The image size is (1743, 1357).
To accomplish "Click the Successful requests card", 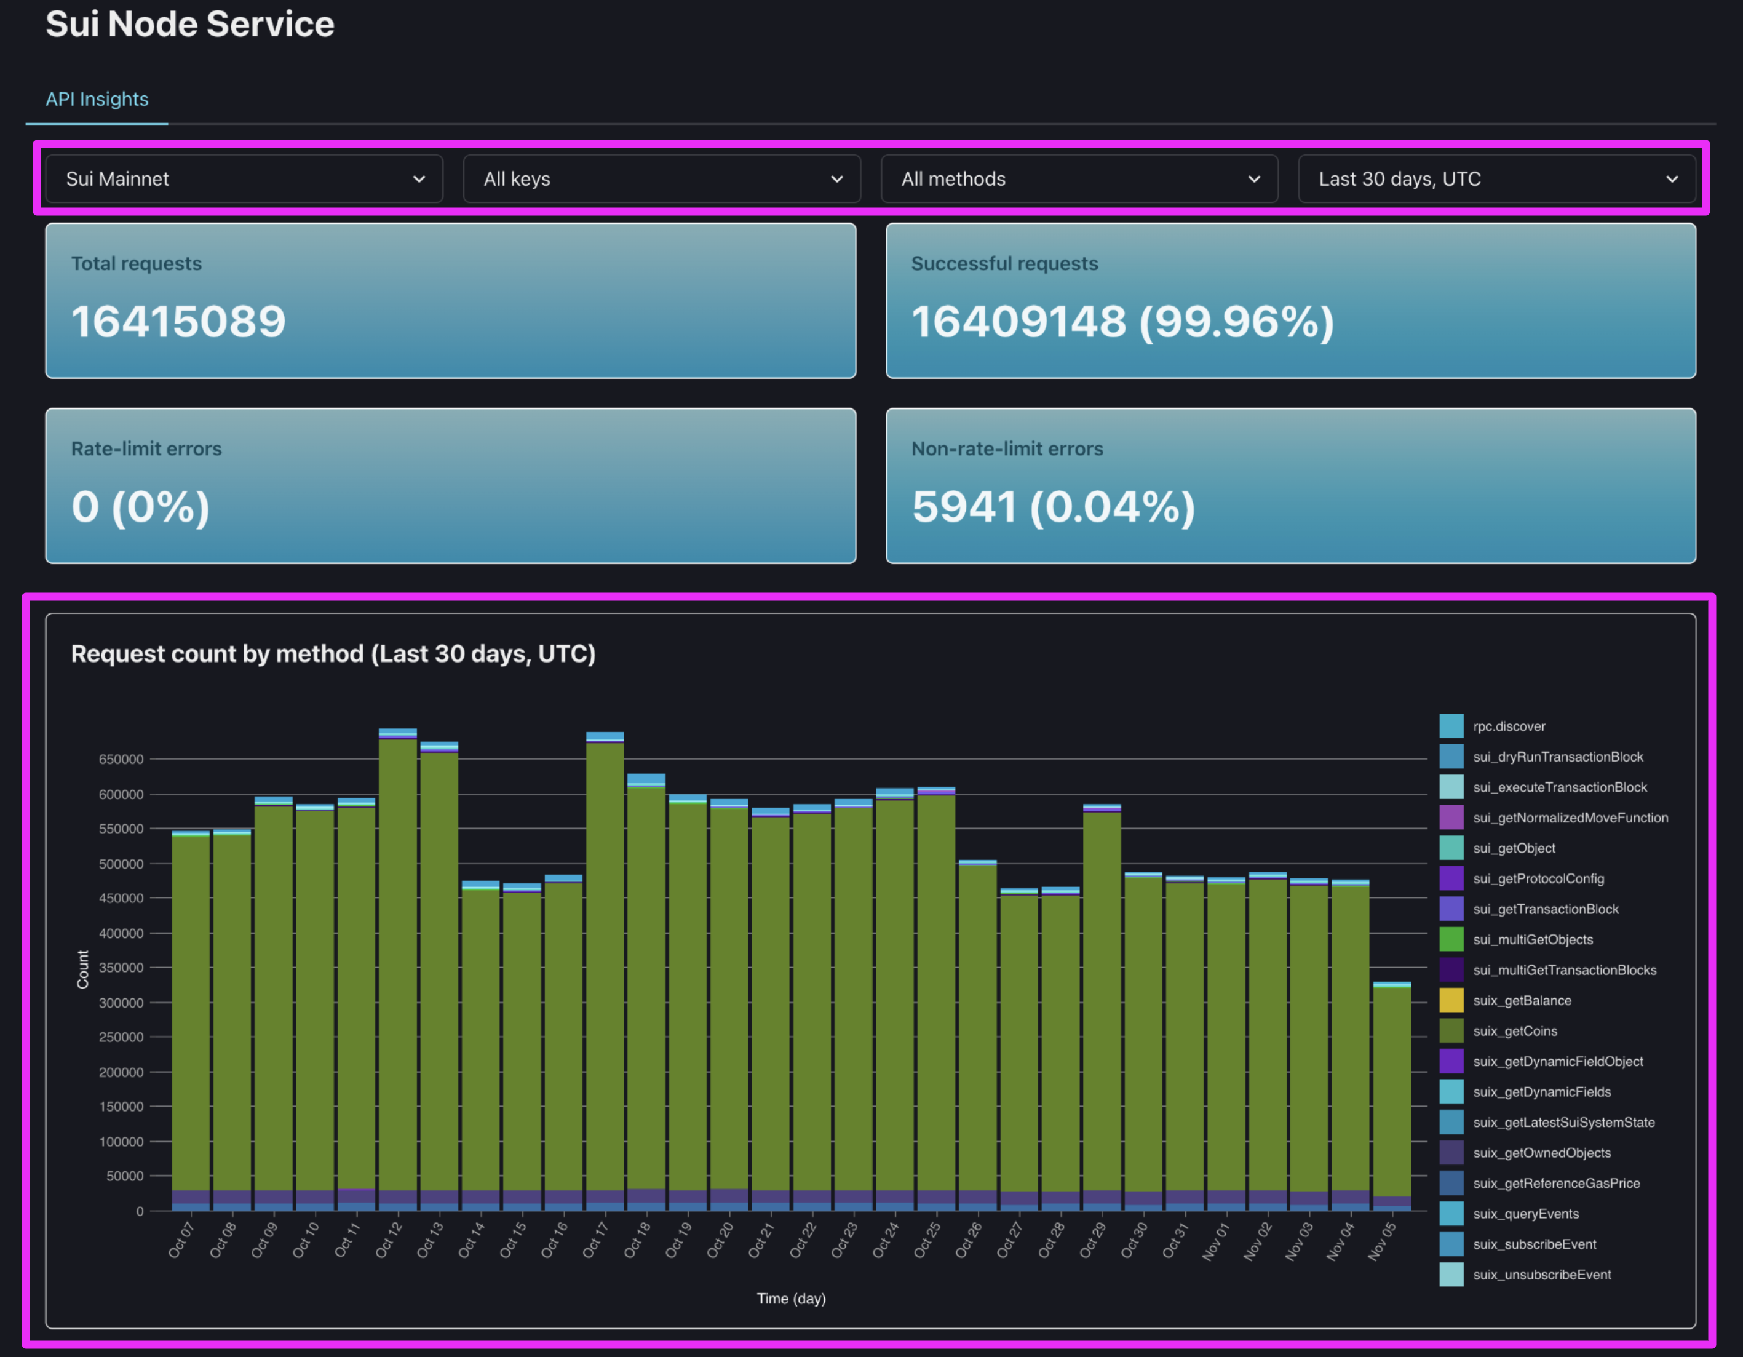I will [x=1290, y=301].
